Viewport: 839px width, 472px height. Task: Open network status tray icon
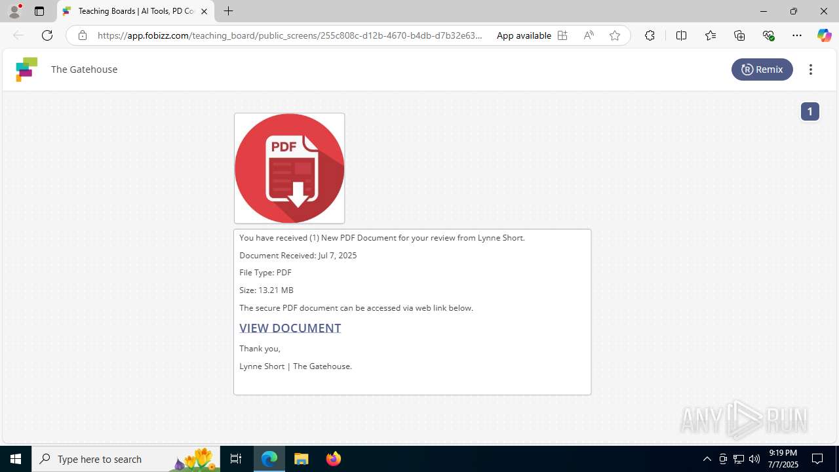point(739,459)
